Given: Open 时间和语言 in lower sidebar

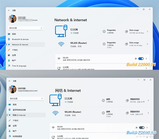Looking at the screenshot, I should click(26, 136).
